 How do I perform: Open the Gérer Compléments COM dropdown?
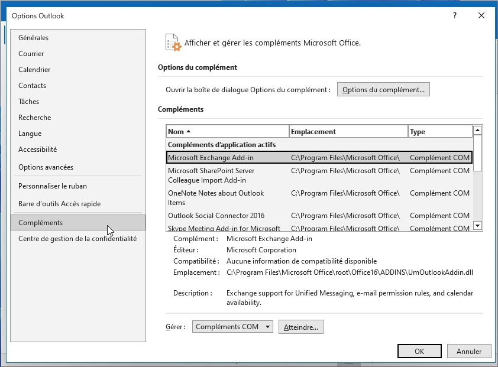232,327
